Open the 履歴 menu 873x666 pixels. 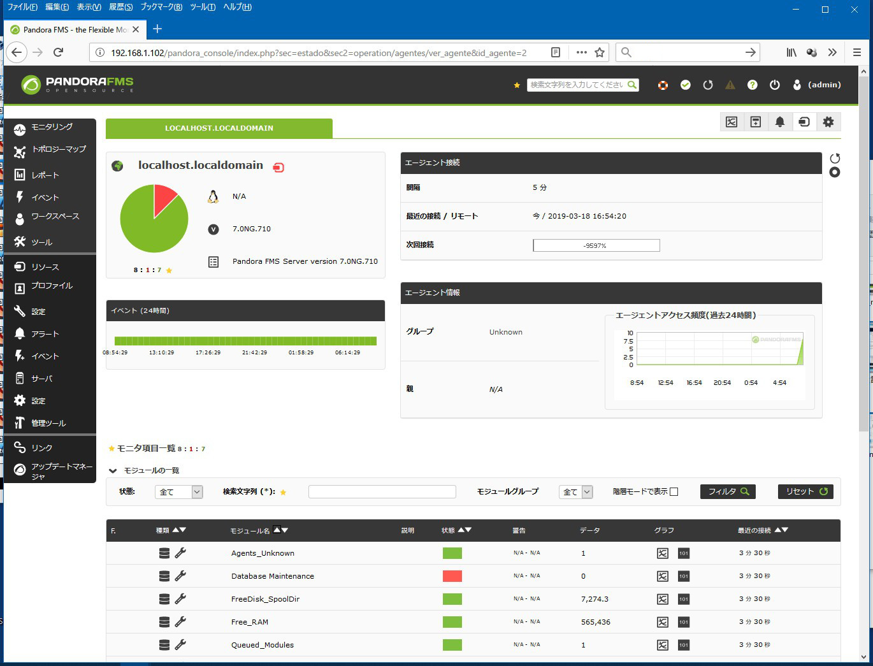point(121,7)
